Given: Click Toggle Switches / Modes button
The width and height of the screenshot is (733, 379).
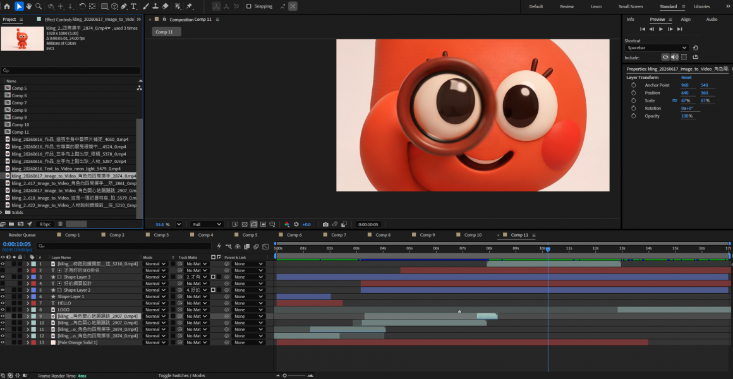Looking at the screenshot, I should click(x=182, y=376).
